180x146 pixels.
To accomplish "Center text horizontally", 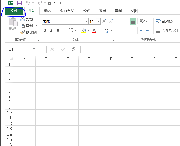I will coord(126,30).
